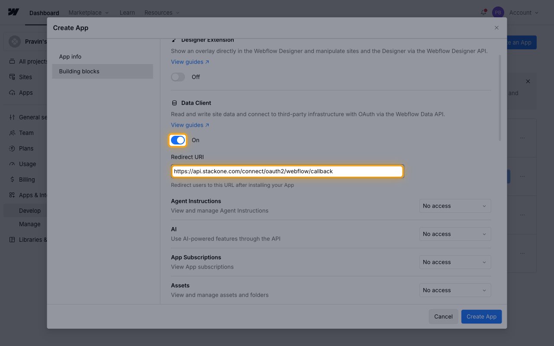Image resolution: width=554 pixels, height=346 pixels.
Task: Open Designer Extension View guides link
Action: click(x=190, y=62)
